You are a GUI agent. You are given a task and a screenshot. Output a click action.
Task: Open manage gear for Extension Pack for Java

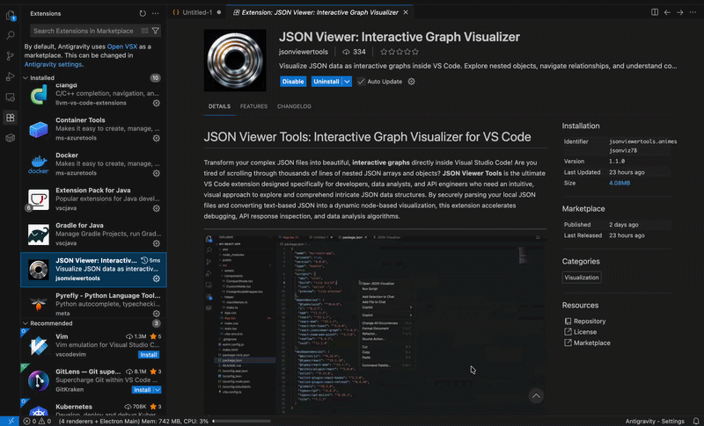(157, 208)
